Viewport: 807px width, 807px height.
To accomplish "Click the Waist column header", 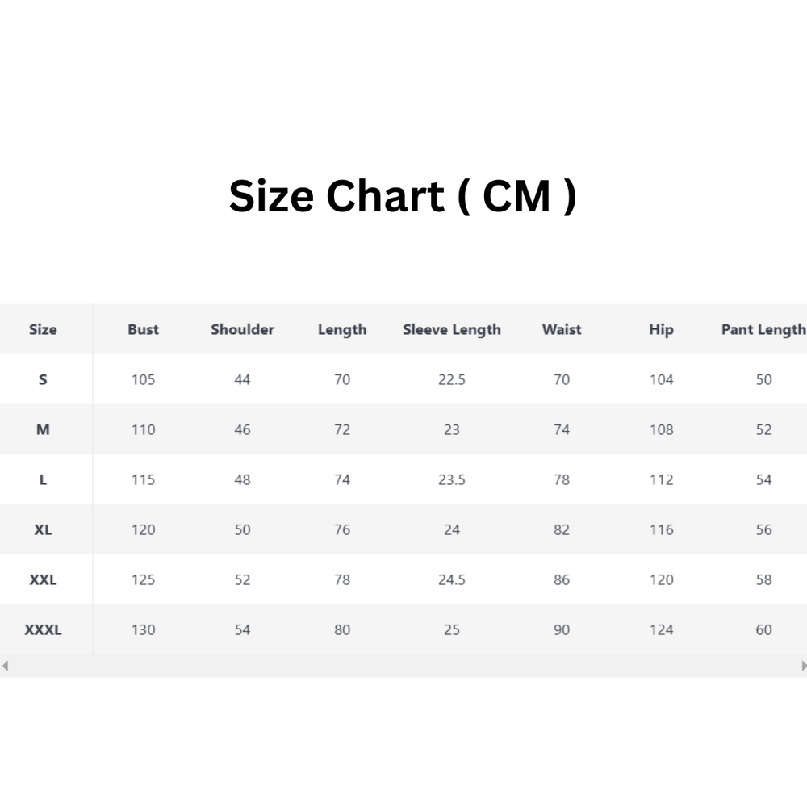I will [562, 329].
